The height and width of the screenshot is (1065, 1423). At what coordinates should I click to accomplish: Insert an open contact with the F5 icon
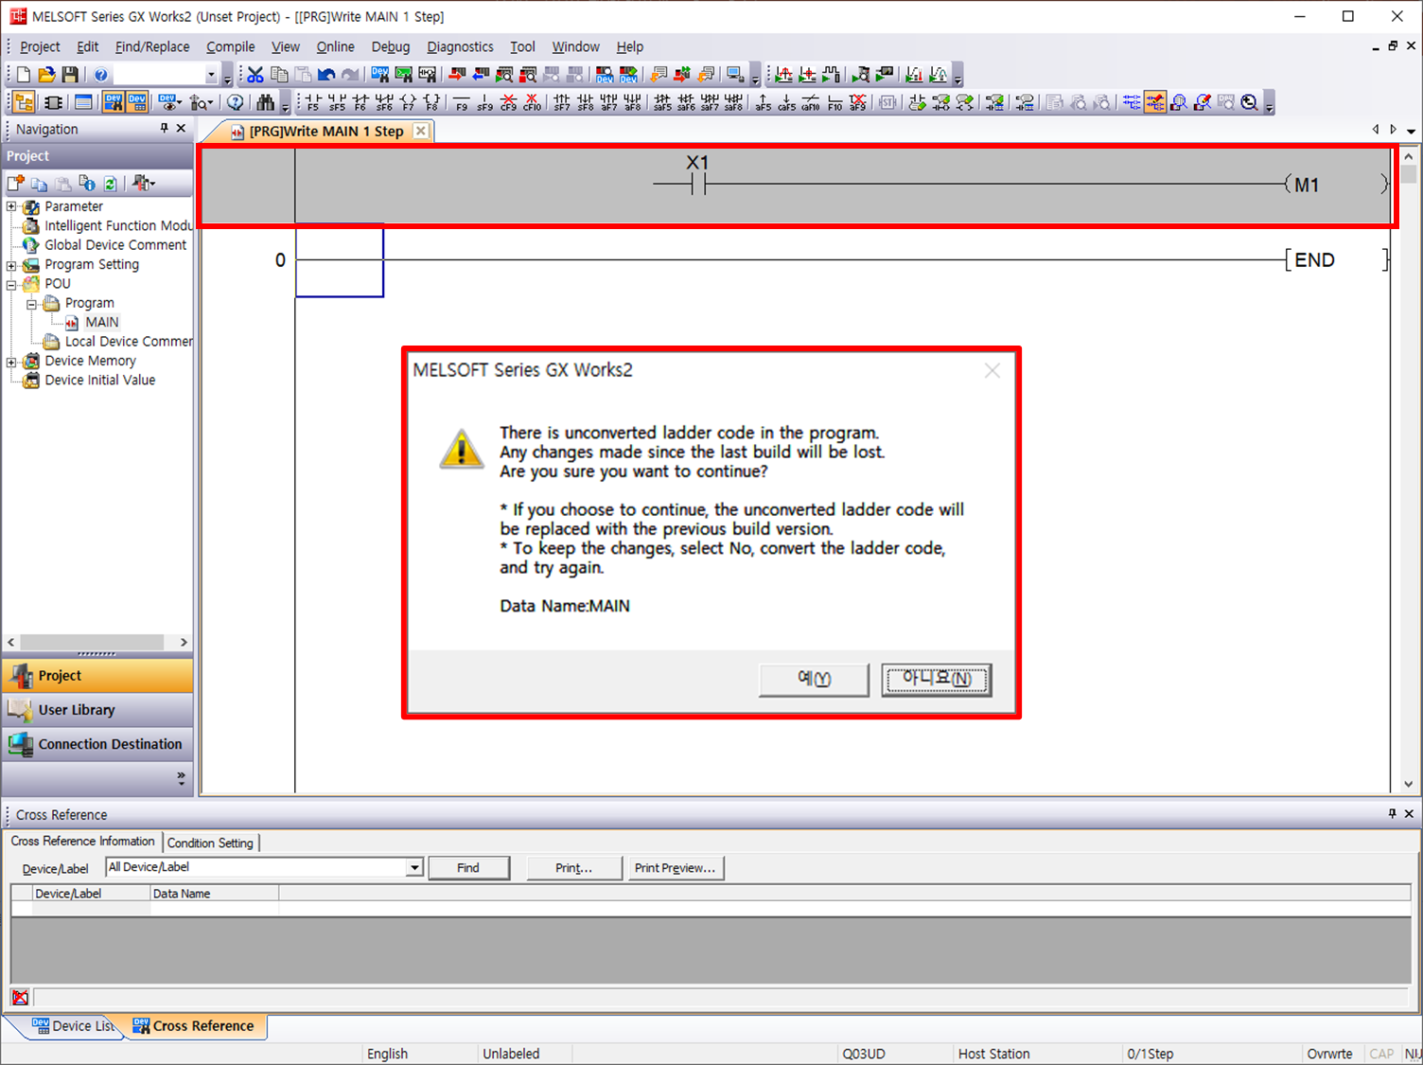pyautogui.click(x=313, y=102)
